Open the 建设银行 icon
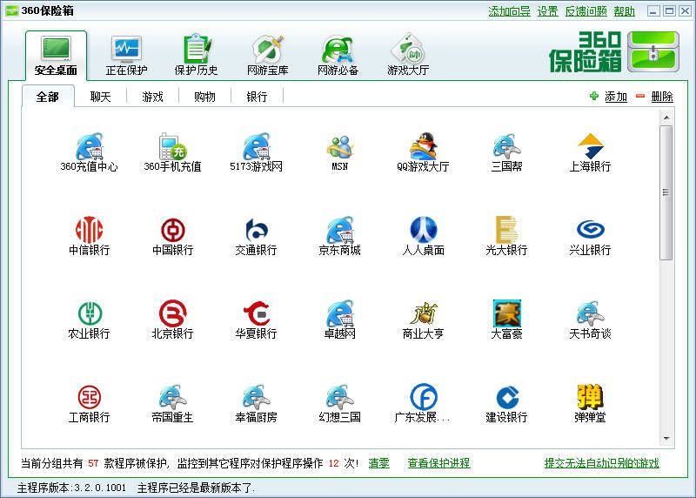The width and height of the screenshot is (696, 498). click(x=506, y=403)
